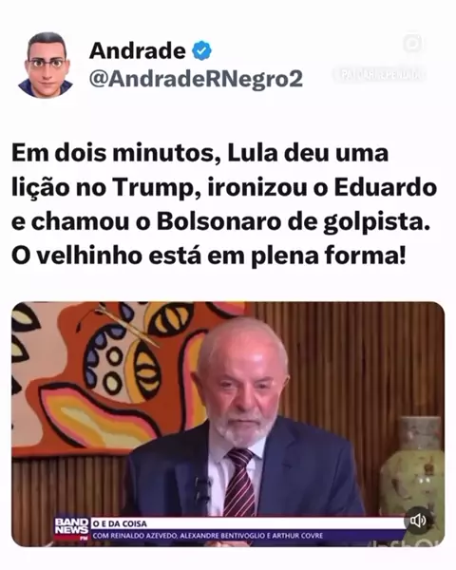Click the faint watermark label under Instagram logo
456x570 pixels.
coord(379,75)
